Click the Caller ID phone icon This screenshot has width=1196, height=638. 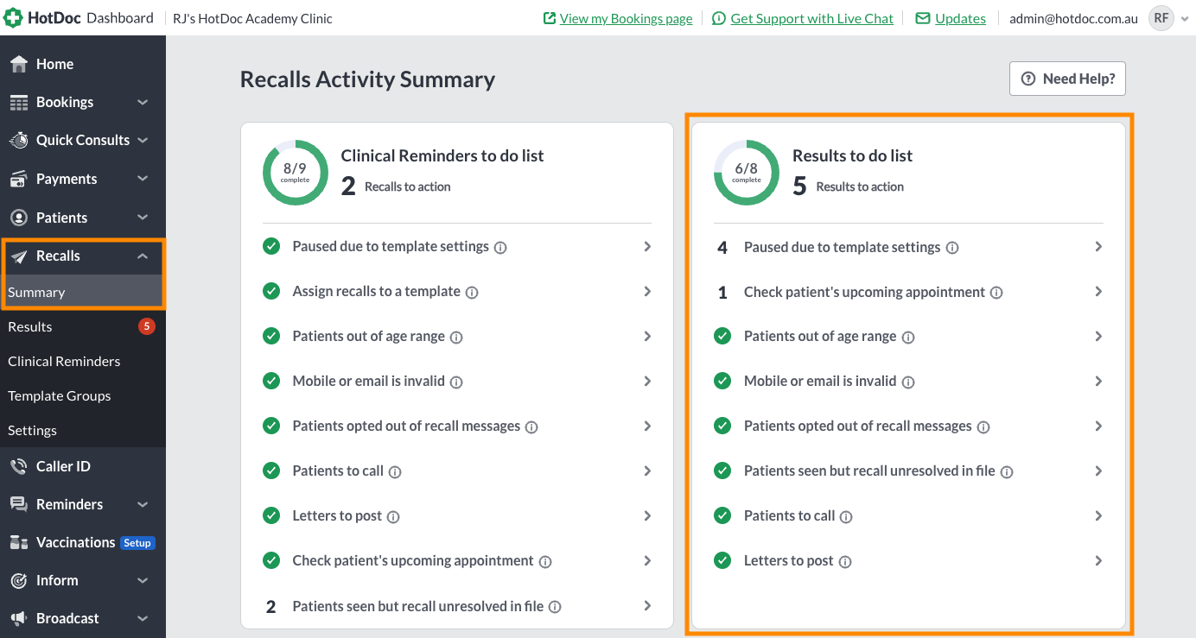19,466
